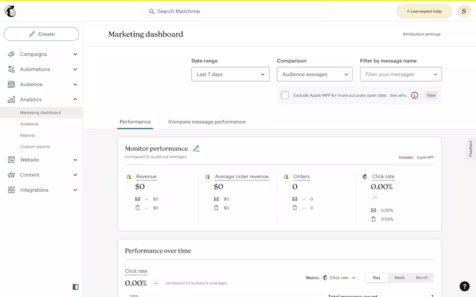Screen dimensions: 476x297
Task: Open the Feedback side tab
Action: (470, 148)
